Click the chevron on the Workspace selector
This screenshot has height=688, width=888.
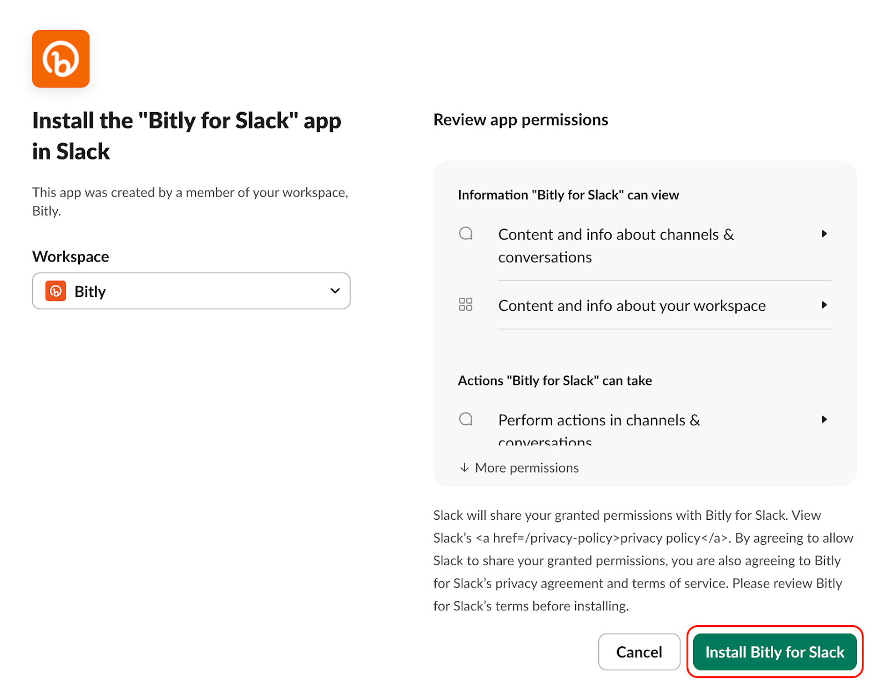click(334, 290)
